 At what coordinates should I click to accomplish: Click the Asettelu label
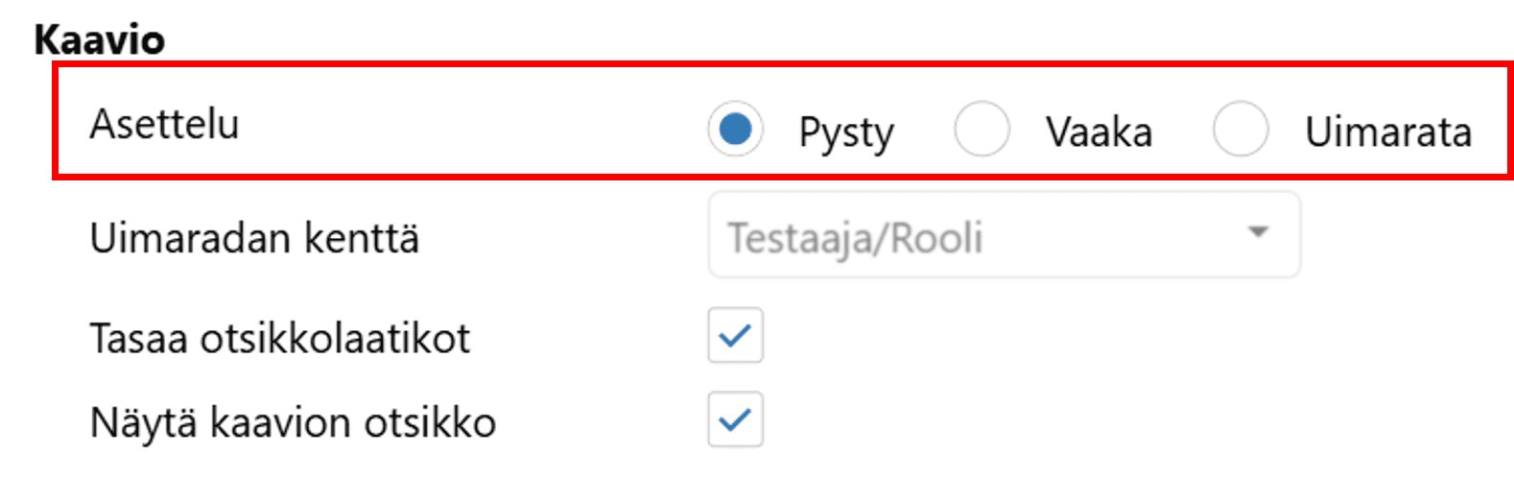pyautogui.click(x=164, y=124)
